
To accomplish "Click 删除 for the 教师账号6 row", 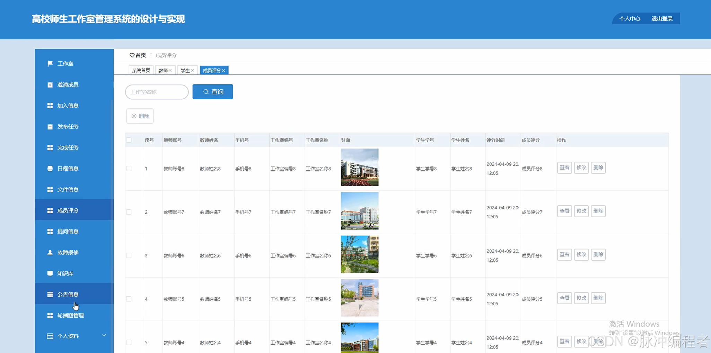I will [598, 254].
